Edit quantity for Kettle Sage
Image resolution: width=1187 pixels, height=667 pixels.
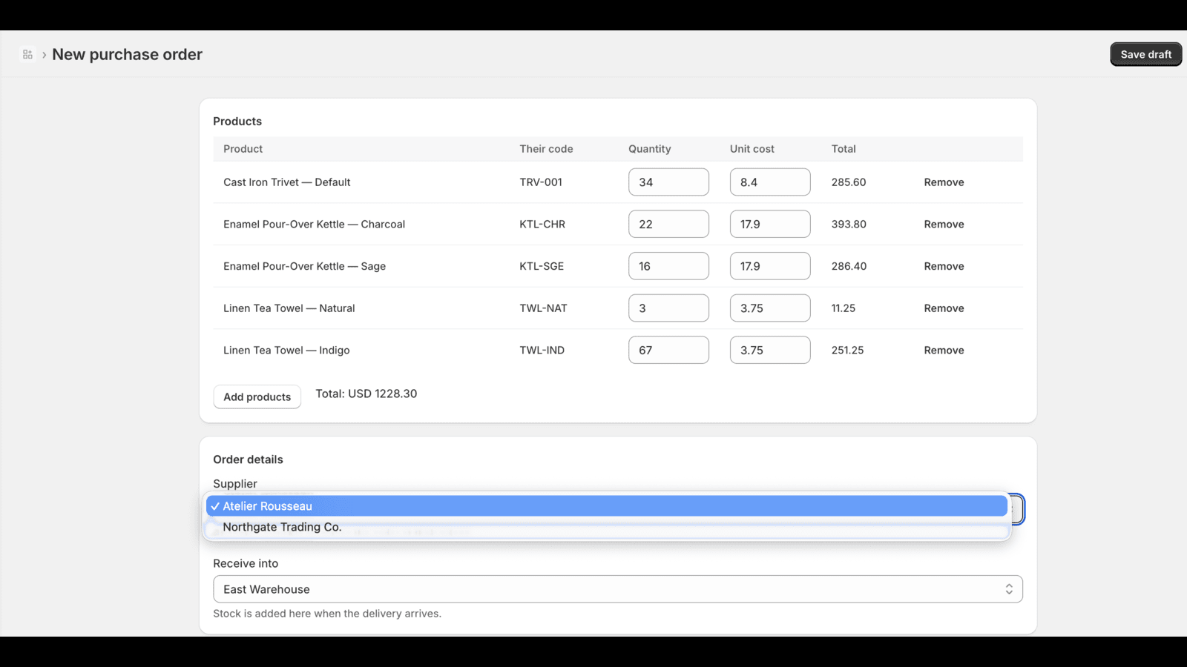pyautogui.click(x=668, y=266)
